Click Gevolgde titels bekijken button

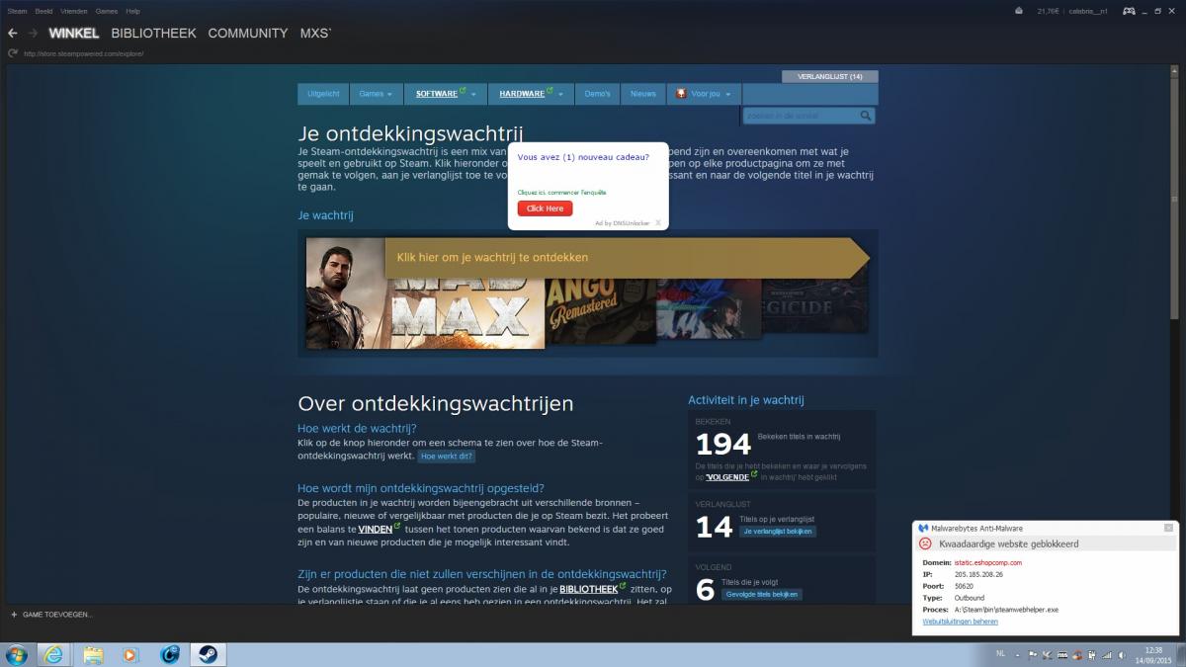762,594
